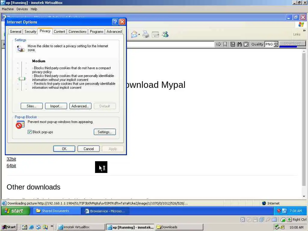Click the clipboard icon in Browservice bar

(x=246, y=44)
